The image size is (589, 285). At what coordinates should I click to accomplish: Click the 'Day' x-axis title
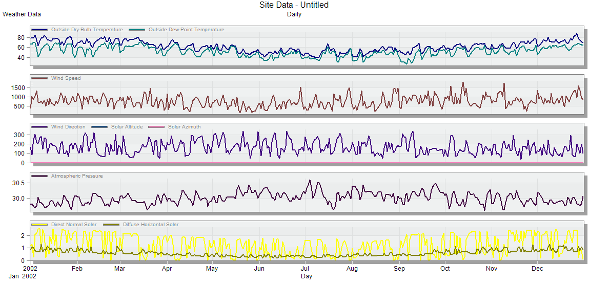tap(306, 276)
